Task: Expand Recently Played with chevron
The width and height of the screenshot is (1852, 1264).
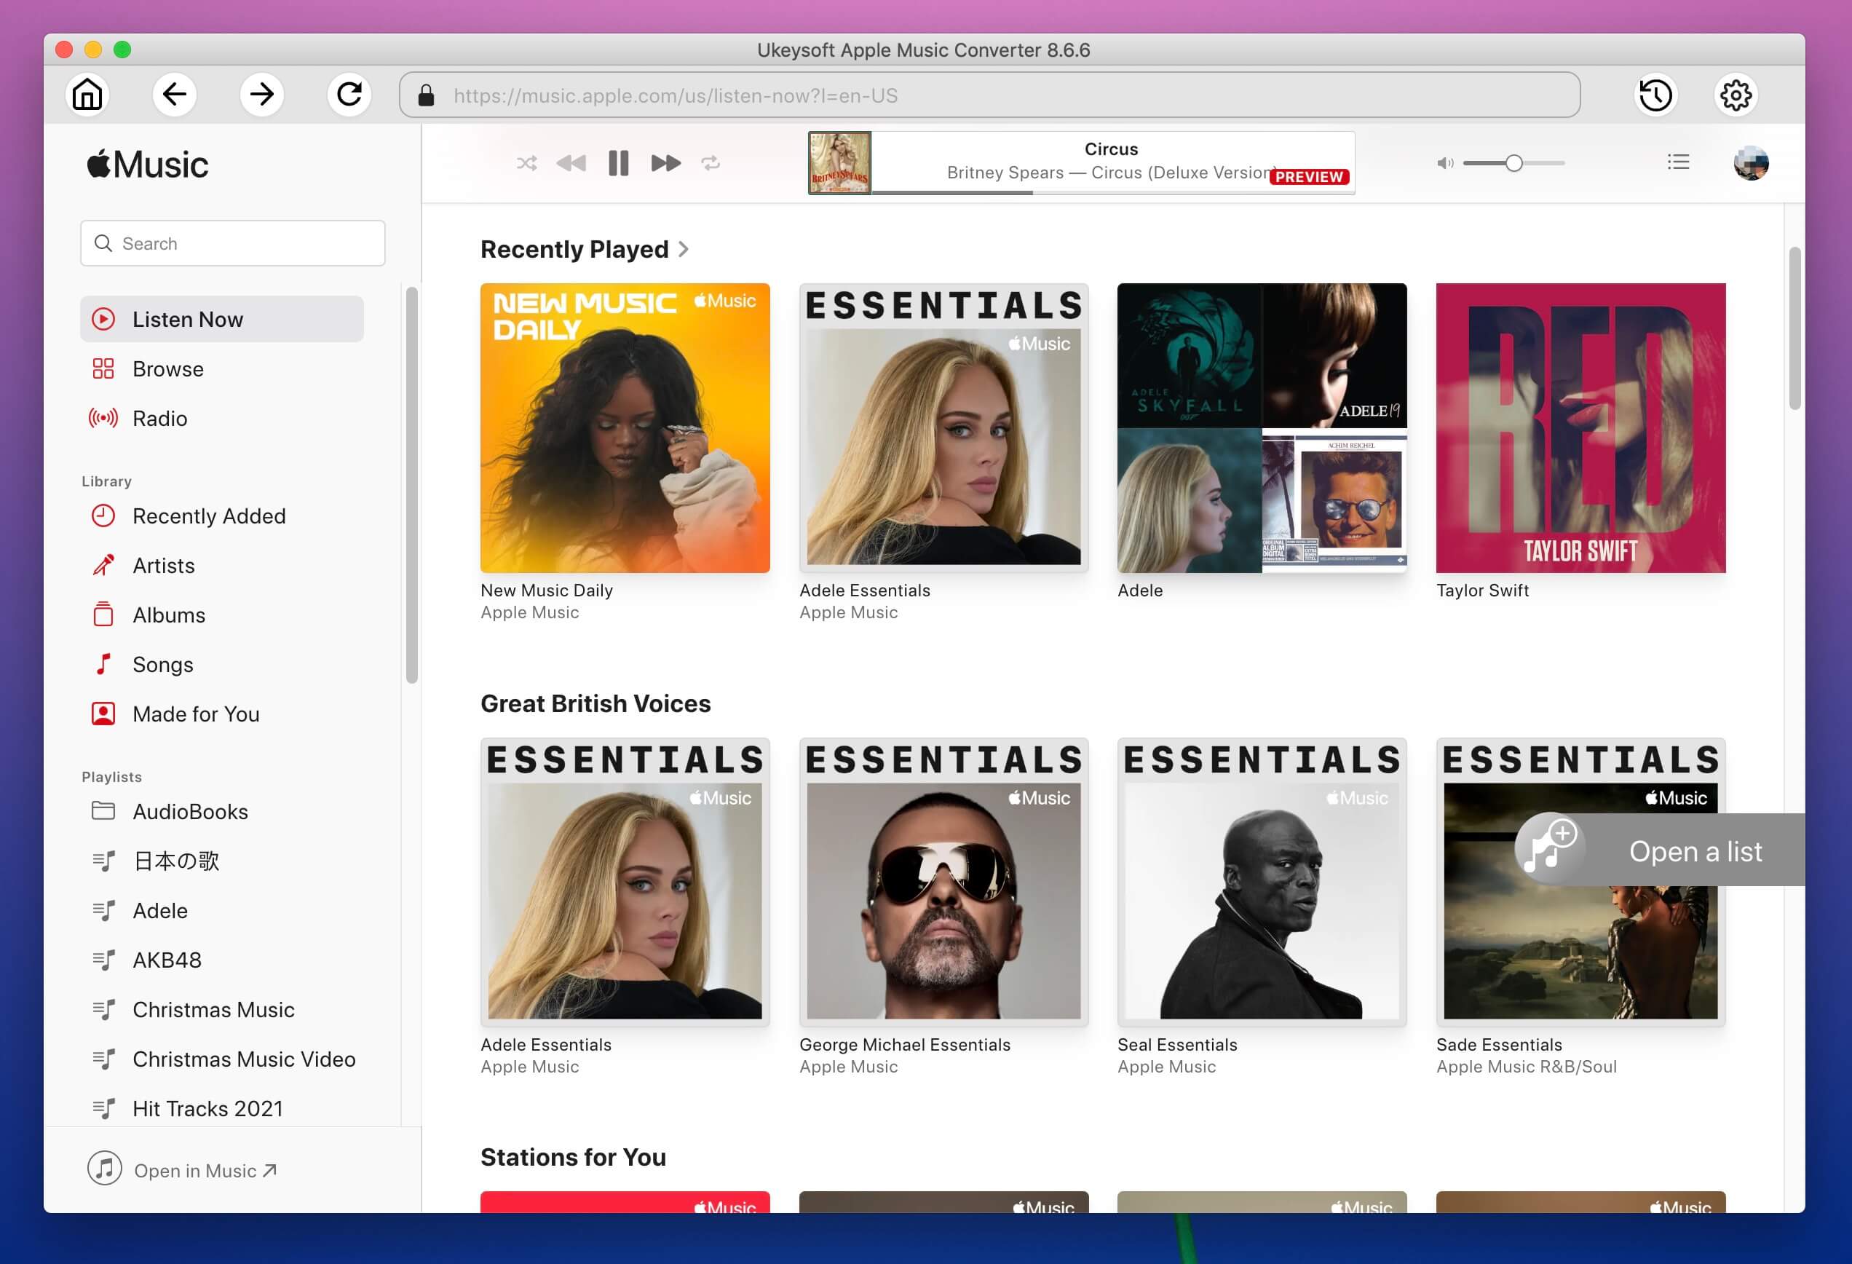Action: point(683,250)
